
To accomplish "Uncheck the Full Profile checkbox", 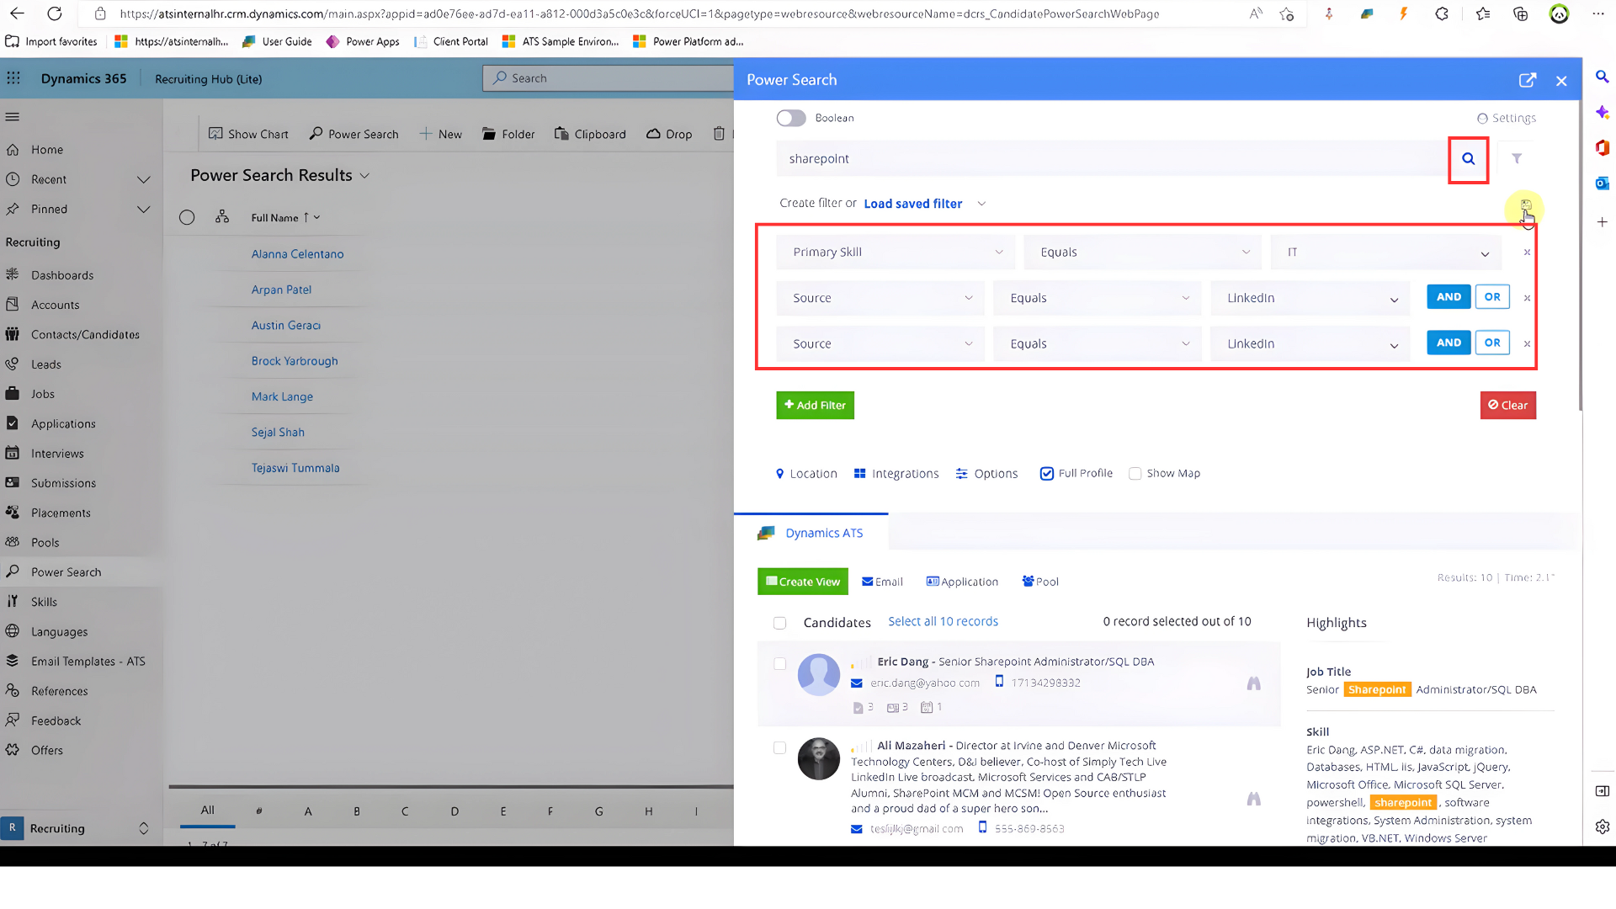I will click(x=1047, y=474).
